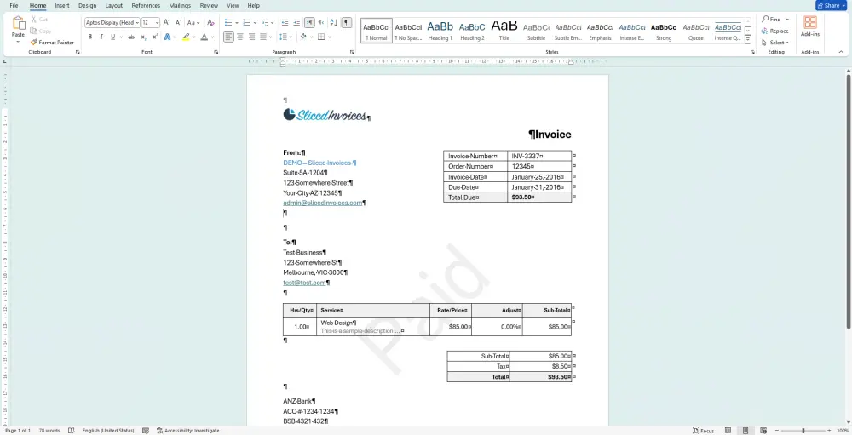Toggle italic formatting
This screenshot has width=852, height=435.
click(x=101, y=37)
